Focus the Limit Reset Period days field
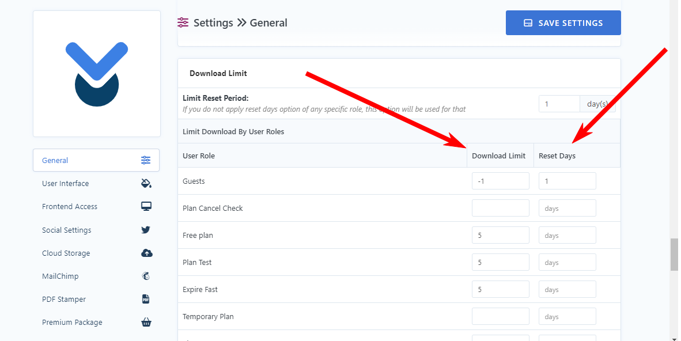The height and width of the screenshot is (341, 681). (x=559, y=104)
